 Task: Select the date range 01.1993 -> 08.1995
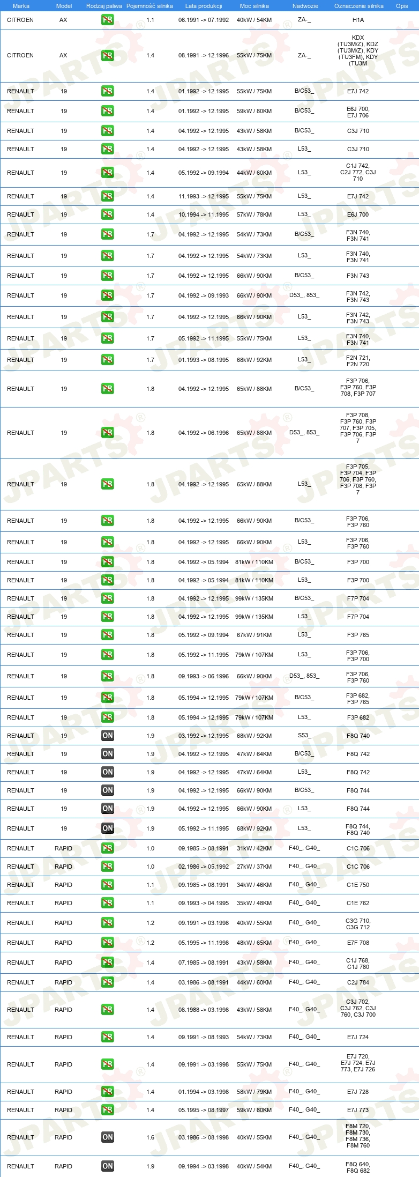pos(204,360)
